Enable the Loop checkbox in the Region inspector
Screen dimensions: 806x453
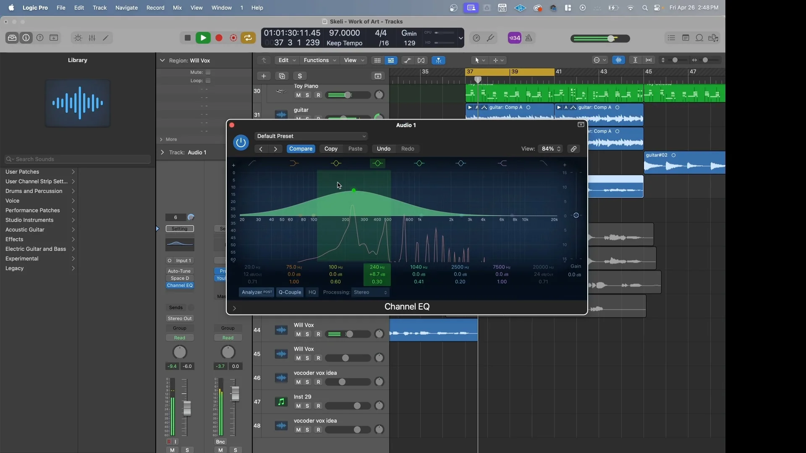pyautogui.click(x=208, y=81)
